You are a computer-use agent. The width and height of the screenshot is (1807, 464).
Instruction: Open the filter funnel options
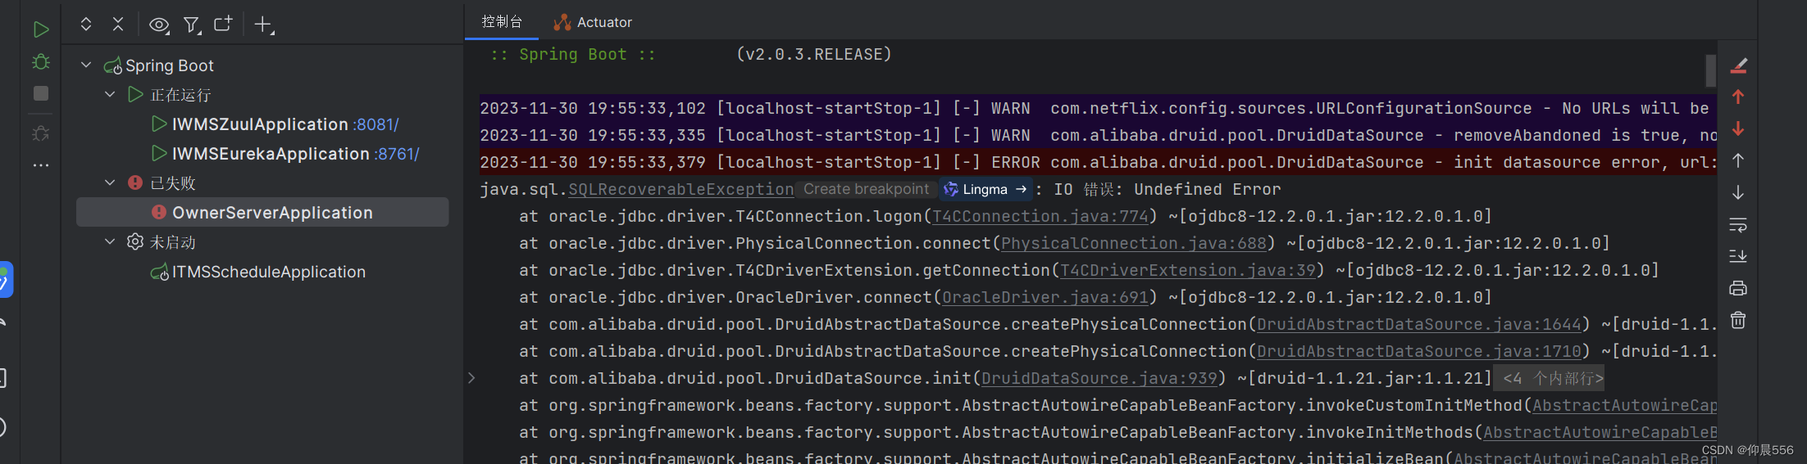click(x=192, y=25)
